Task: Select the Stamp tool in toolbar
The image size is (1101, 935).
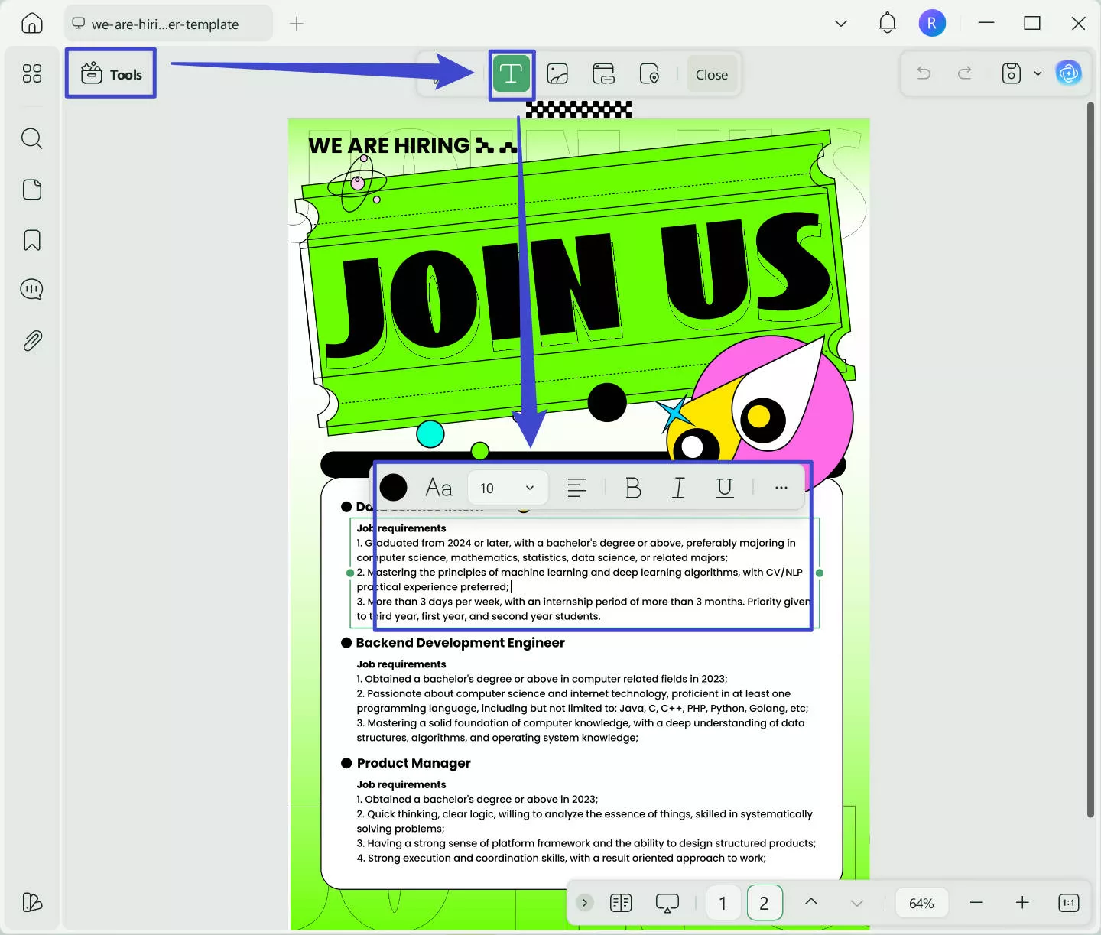Action: pyautogui.click(x=650, y=73)
